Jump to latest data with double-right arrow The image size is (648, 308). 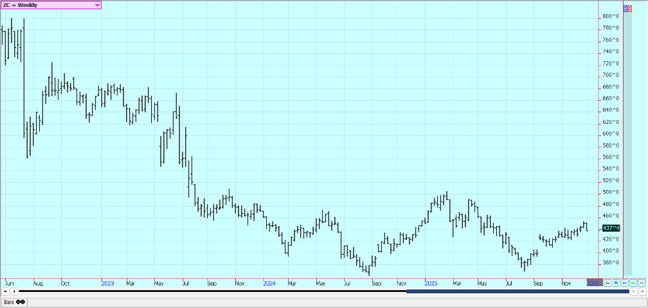[642, 291]
